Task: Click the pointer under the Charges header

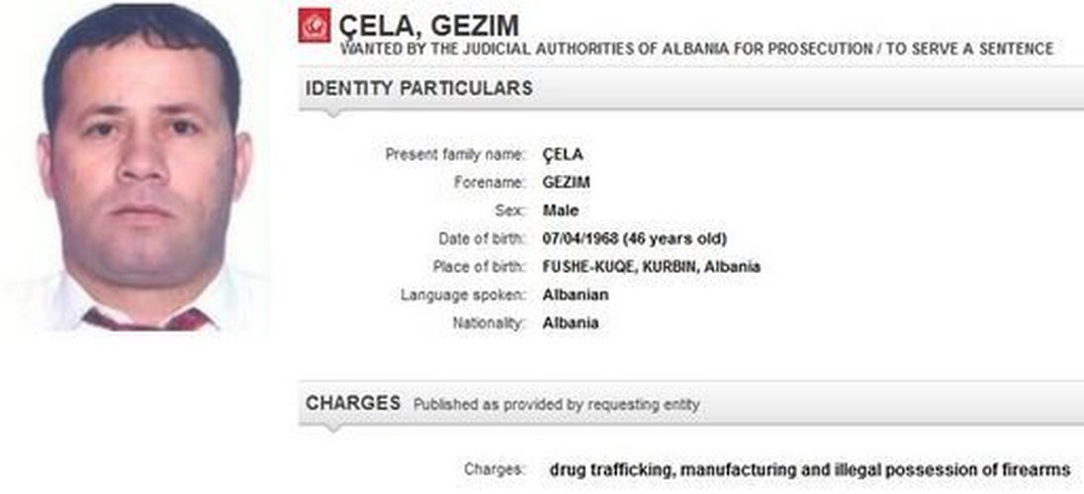Action: pos(333,428)
